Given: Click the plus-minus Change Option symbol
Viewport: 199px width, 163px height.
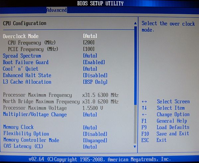Looking at the screenshot, I should pyautogui.click(x=144, y=115).
